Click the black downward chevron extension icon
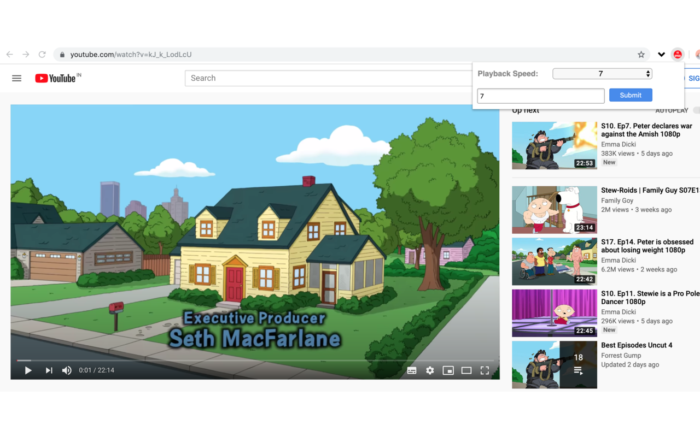 click(x=661, y=55)
